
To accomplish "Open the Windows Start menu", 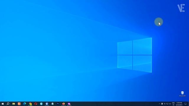I will 3,104.
